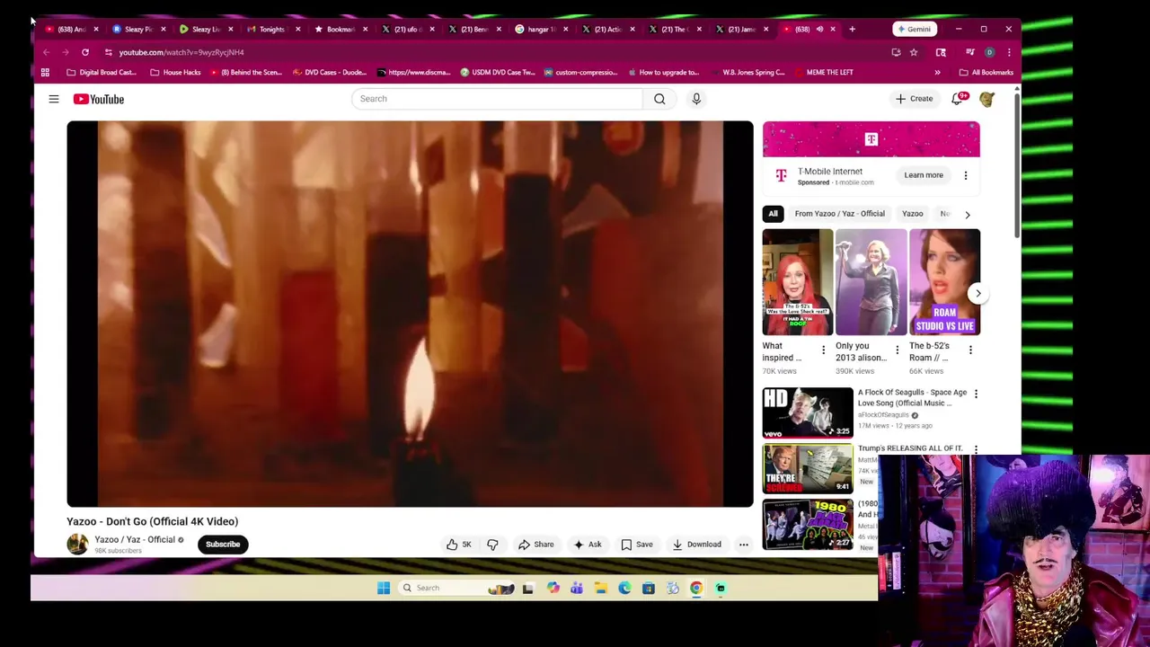Viewport: 1150px width, 647px height.
Task: Like the Yazoo video with thumbs up
Action: click(x=458, y=545)
